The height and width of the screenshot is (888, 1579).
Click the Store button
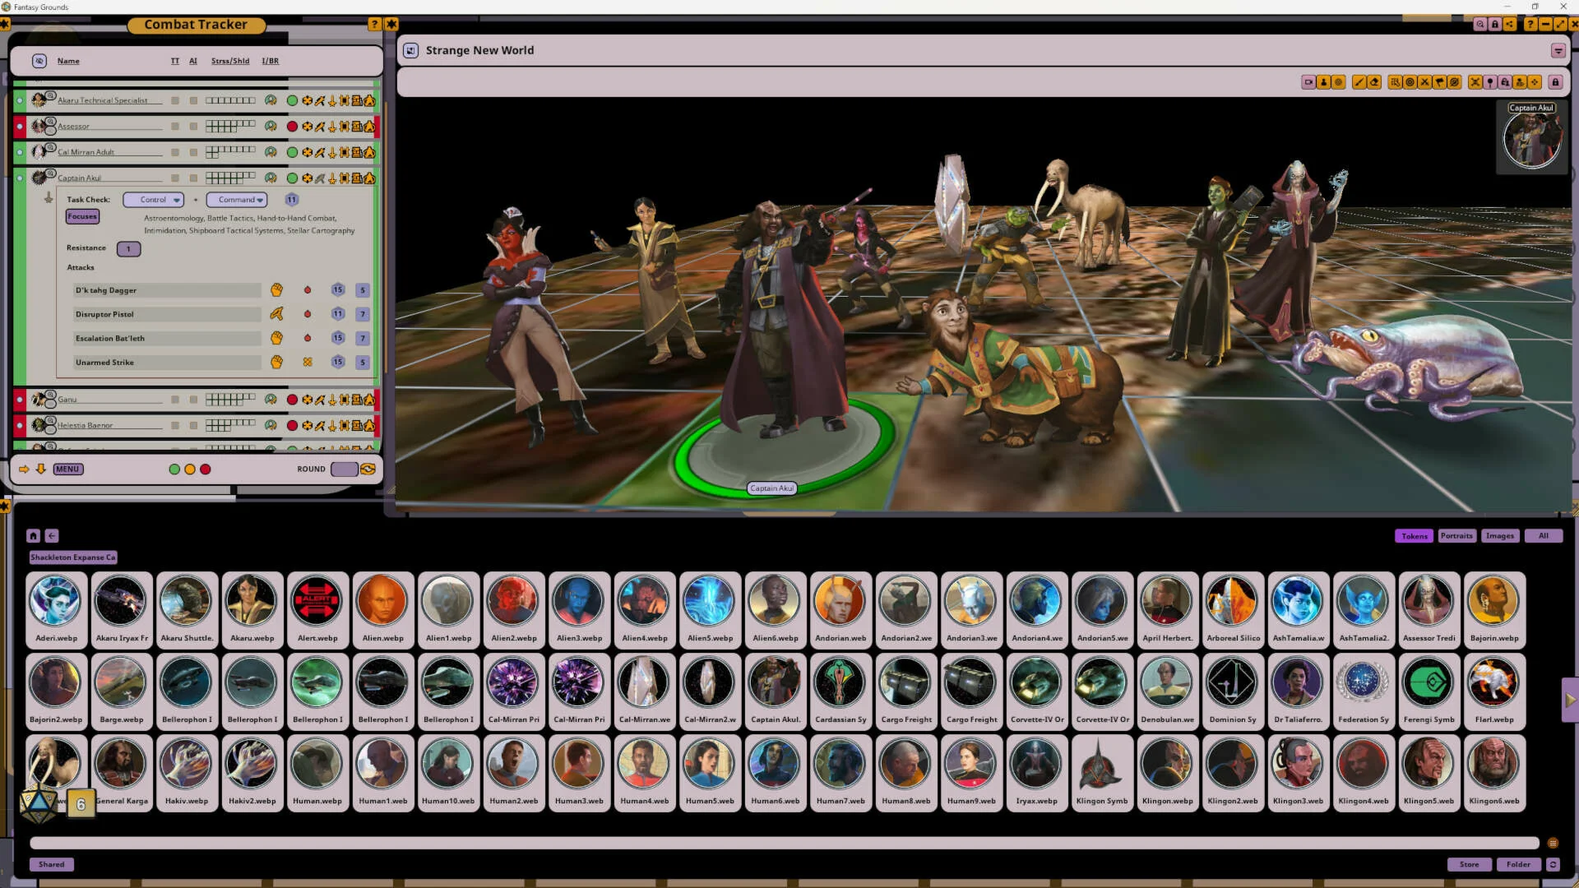click(x=1469, y=865)
